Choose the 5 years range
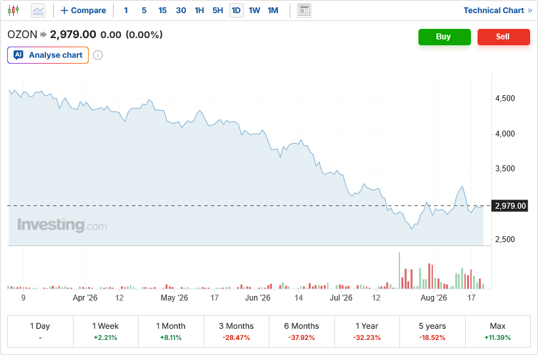The image size is (538, 355). tap(432, 331)
